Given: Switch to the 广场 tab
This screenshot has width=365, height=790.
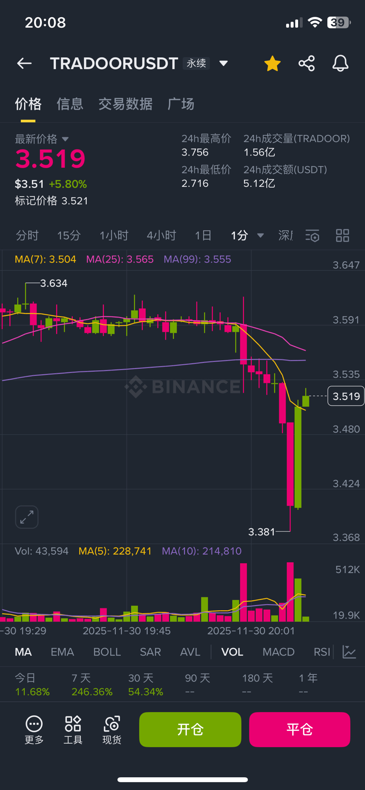Looking at the screenshot, I should tap(181, 104).
